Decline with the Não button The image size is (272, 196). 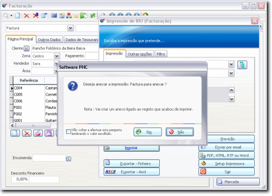click(x=180, y=132)
